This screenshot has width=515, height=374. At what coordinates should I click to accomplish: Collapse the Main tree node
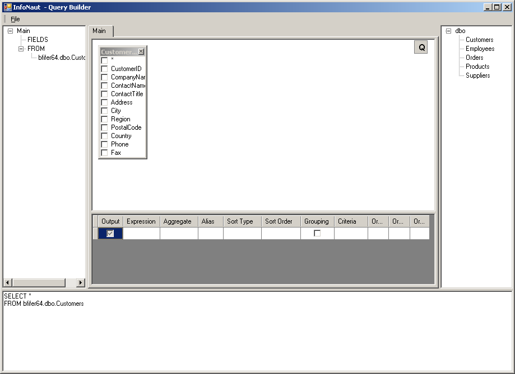tap(11, 31)
